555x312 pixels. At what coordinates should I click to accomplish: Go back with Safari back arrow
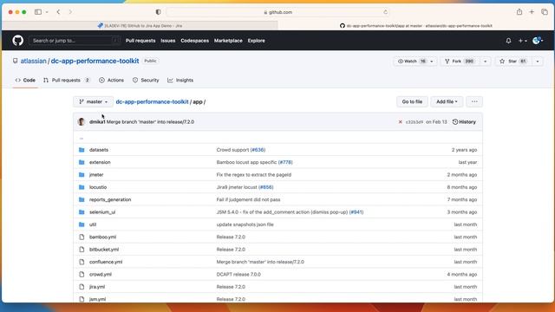pos(58,12)
